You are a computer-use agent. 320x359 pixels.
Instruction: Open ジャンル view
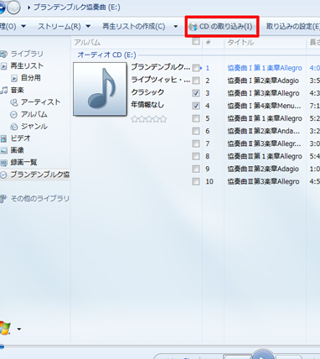point(34,127)
